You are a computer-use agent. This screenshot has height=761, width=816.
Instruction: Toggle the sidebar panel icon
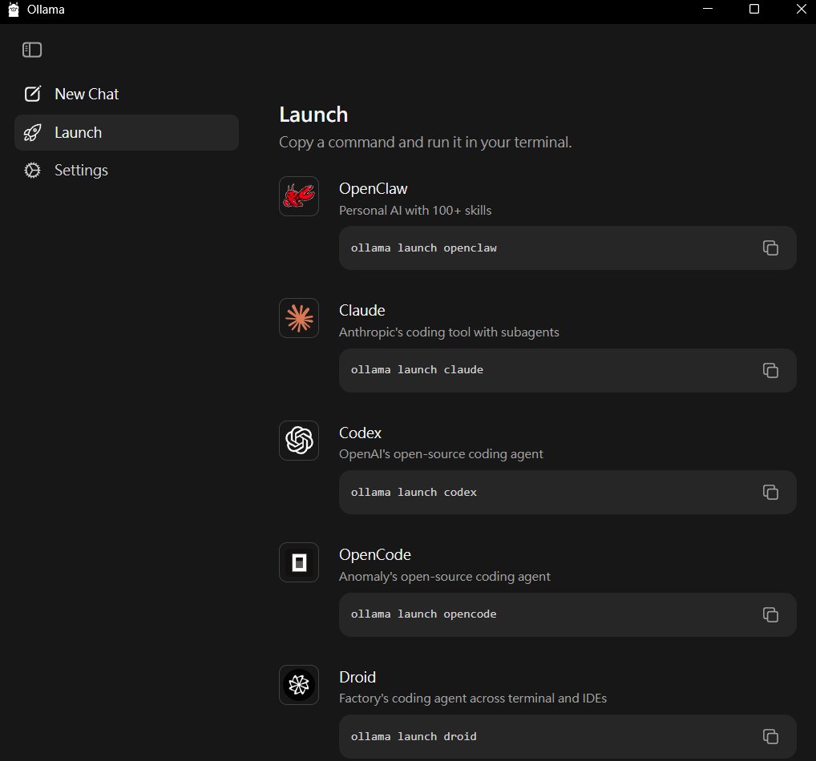(32, 50)
